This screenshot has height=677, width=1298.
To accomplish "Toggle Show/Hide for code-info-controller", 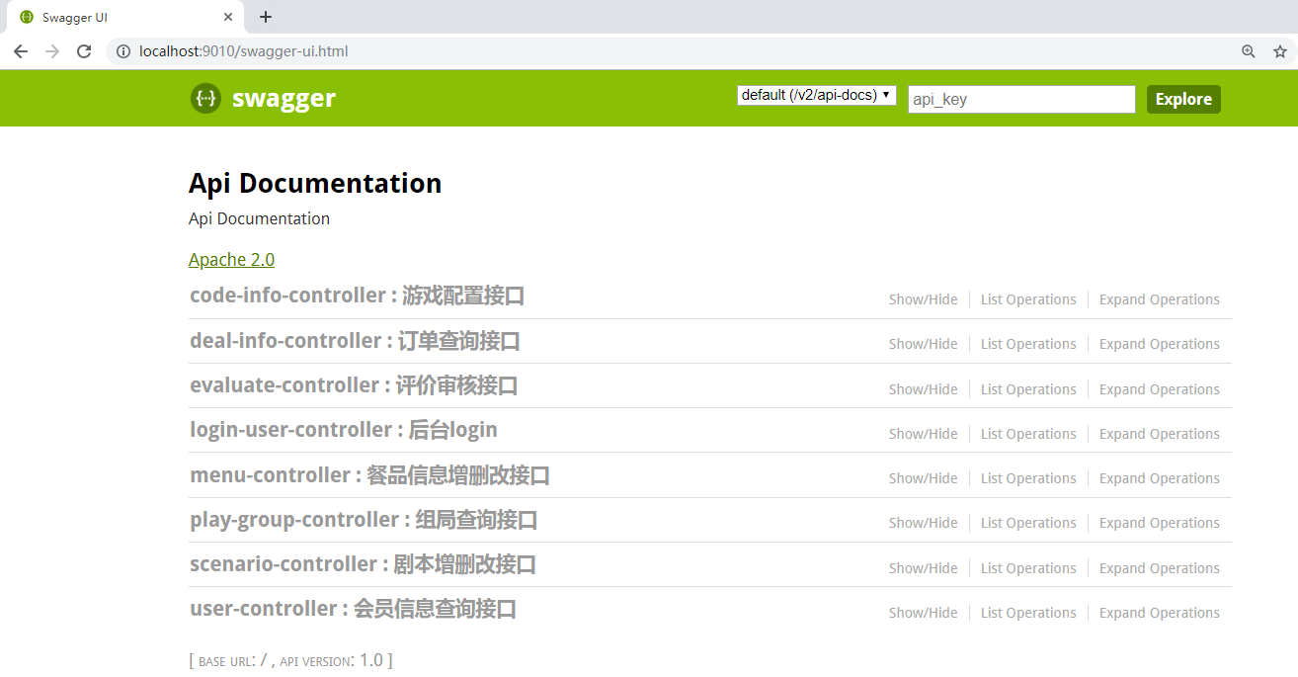I will (923, 299).
